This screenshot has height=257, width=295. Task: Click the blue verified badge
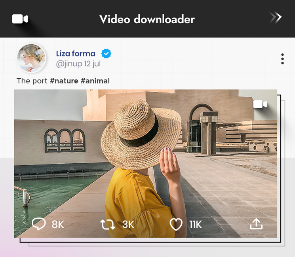106,53
